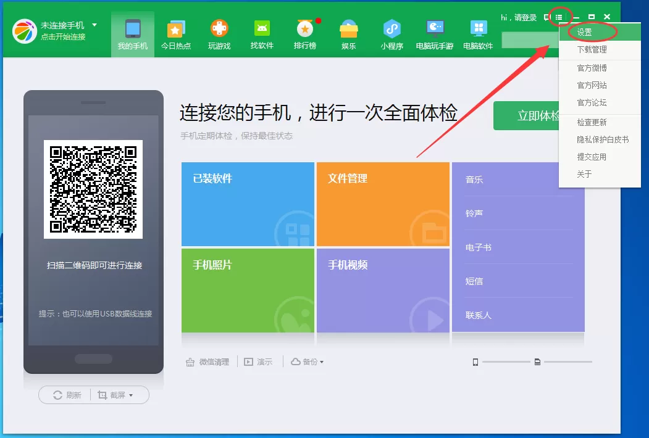Image resolution: width=649 pixels, height=438 pixels.
Task: Open 官方网站 menu entry
Action: 600,85
